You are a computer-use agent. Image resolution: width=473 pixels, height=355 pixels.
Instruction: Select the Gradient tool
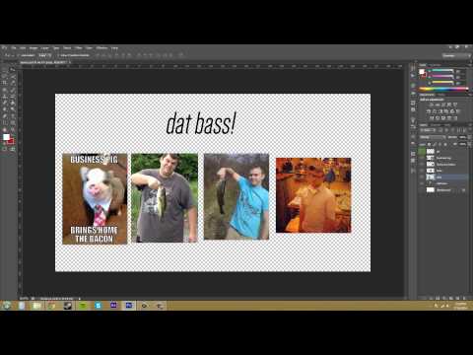click(x=13, y=103)
